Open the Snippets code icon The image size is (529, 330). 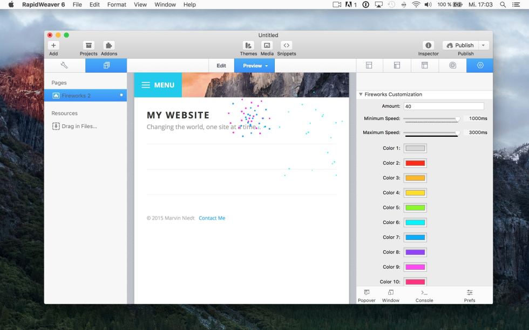point(287,45)
